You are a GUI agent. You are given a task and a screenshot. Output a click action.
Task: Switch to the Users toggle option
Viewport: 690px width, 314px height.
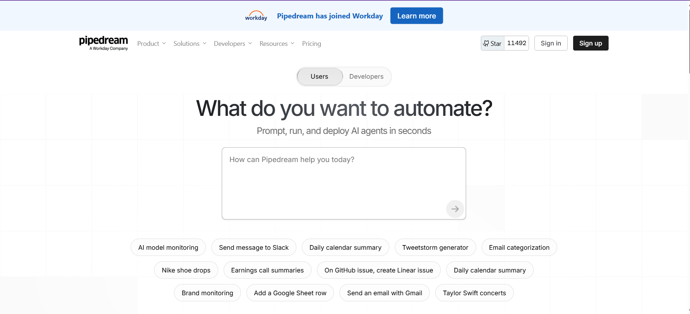[319, 77]
